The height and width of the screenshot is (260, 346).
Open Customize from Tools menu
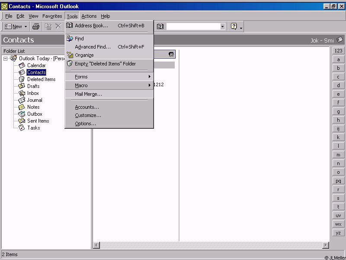tap(109, 115)
